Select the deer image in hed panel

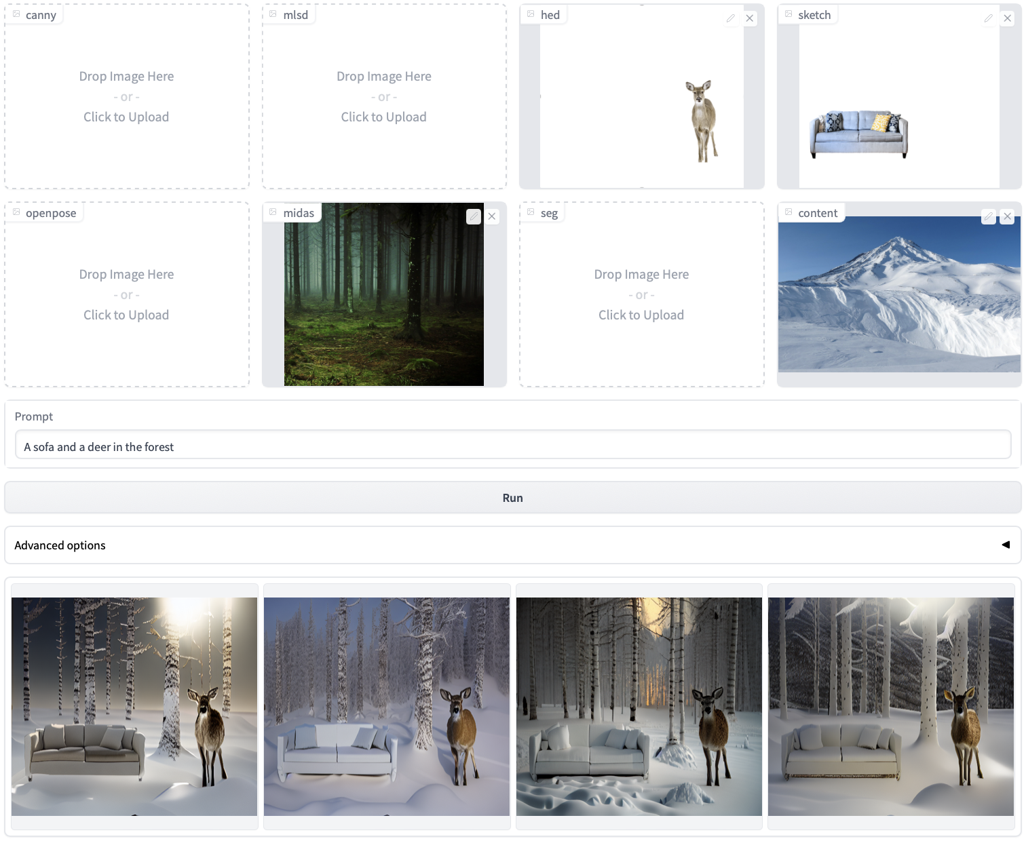click(x=642, y=97)
